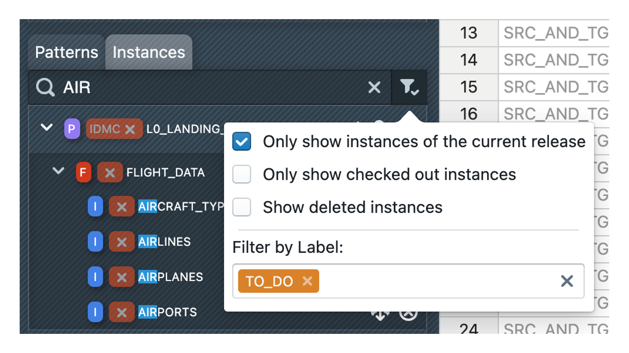Clear all label filters

[567, 281]
